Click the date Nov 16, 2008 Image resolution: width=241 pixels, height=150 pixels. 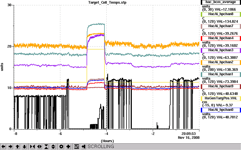188,137
